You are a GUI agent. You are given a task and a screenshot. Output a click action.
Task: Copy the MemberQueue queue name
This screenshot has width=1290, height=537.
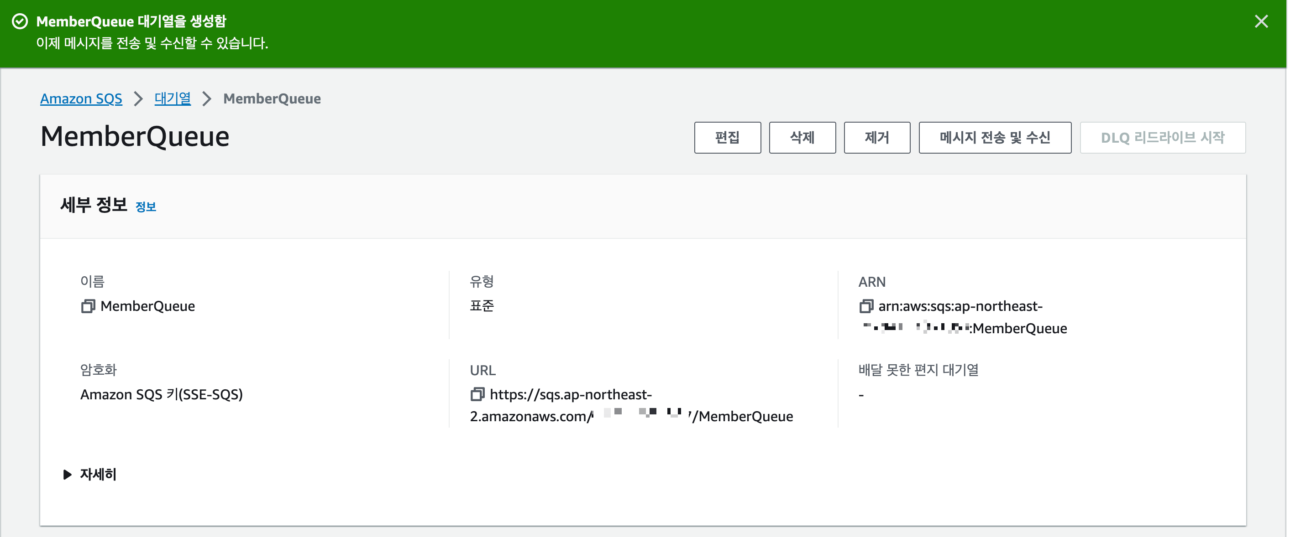[89, 306]
